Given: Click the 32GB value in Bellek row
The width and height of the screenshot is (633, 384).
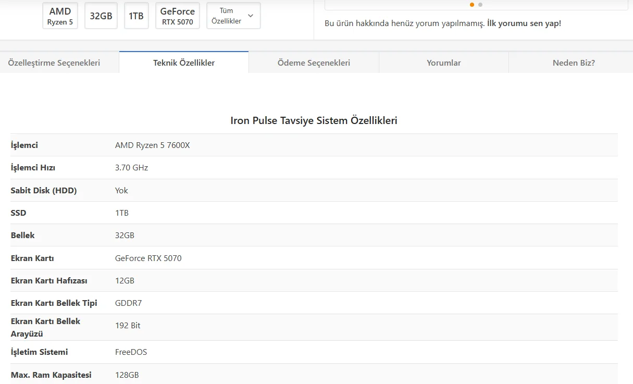Looking at the screenshot, I should coord(125,236).
